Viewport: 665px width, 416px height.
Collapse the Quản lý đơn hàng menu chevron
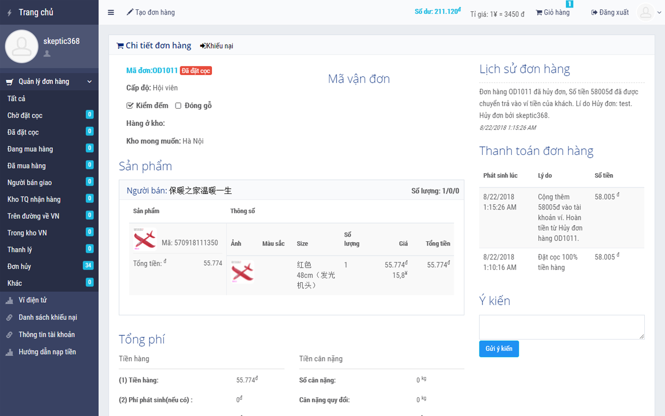(x=89, y=82)
